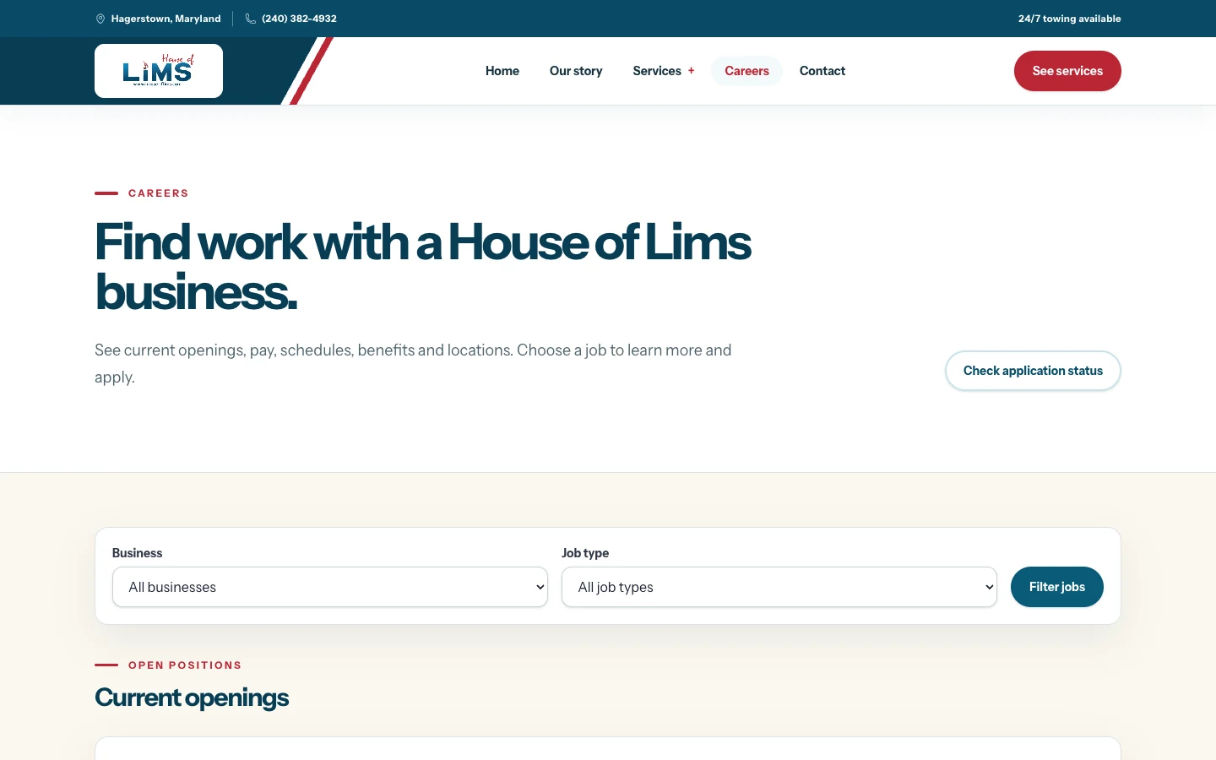Go to the Home page
Image resolution: width=1216 pixels, height=760 pixels.
[x=502, y=71]
